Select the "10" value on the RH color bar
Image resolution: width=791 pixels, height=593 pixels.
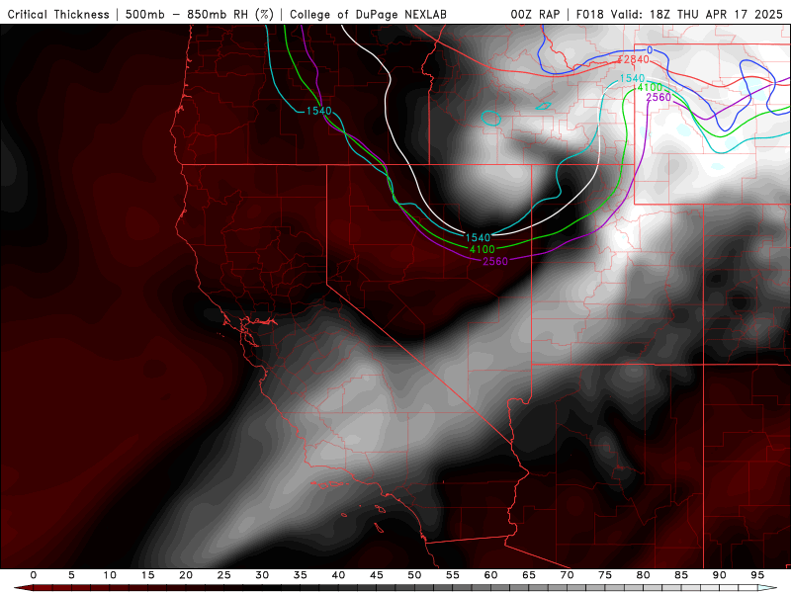[110, 575]
